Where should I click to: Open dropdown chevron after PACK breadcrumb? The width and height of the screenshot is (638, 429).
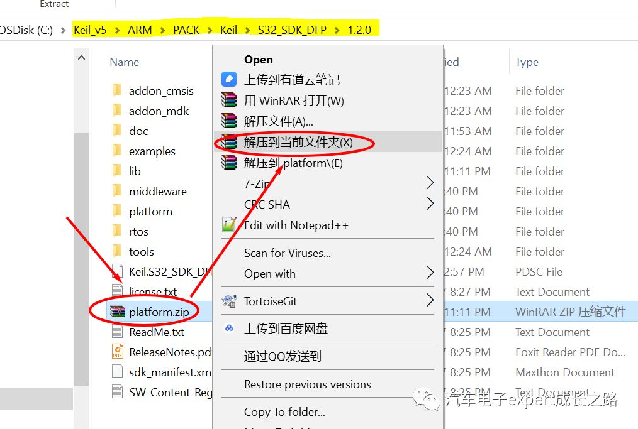pyautogui.click(x=210, y=30)
